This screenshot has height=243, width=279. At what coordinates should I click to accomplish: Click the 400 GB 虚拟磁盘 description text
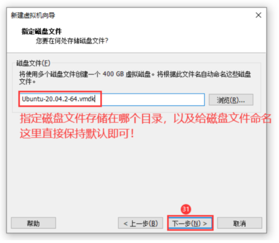pyautogui.click(x=127, y=74)
